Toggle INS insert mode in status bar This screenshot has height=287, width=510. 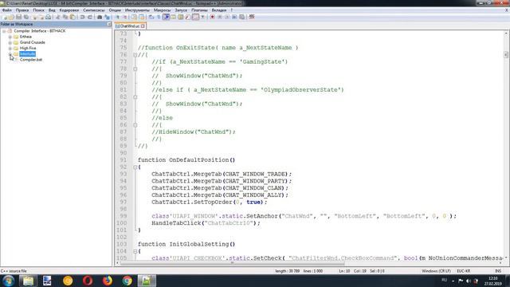tap(498, 271)
